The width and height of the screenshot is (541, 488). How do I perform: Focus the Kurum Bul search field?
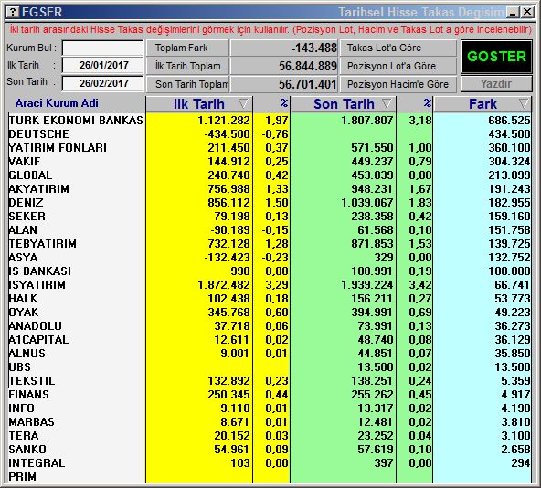click(103, 48)
